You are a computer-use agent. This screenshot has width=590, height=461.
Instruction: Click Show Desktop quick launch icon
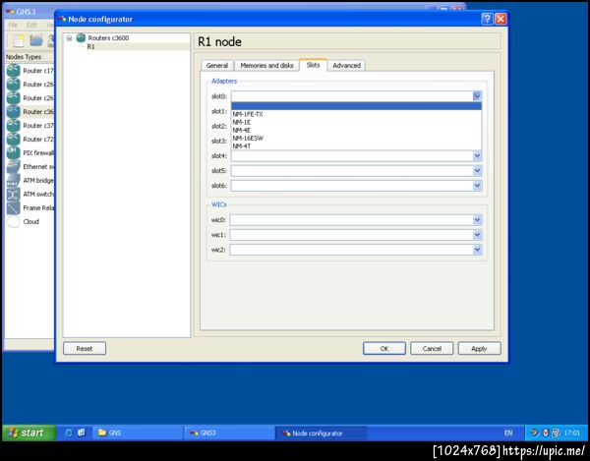(82, 432)
